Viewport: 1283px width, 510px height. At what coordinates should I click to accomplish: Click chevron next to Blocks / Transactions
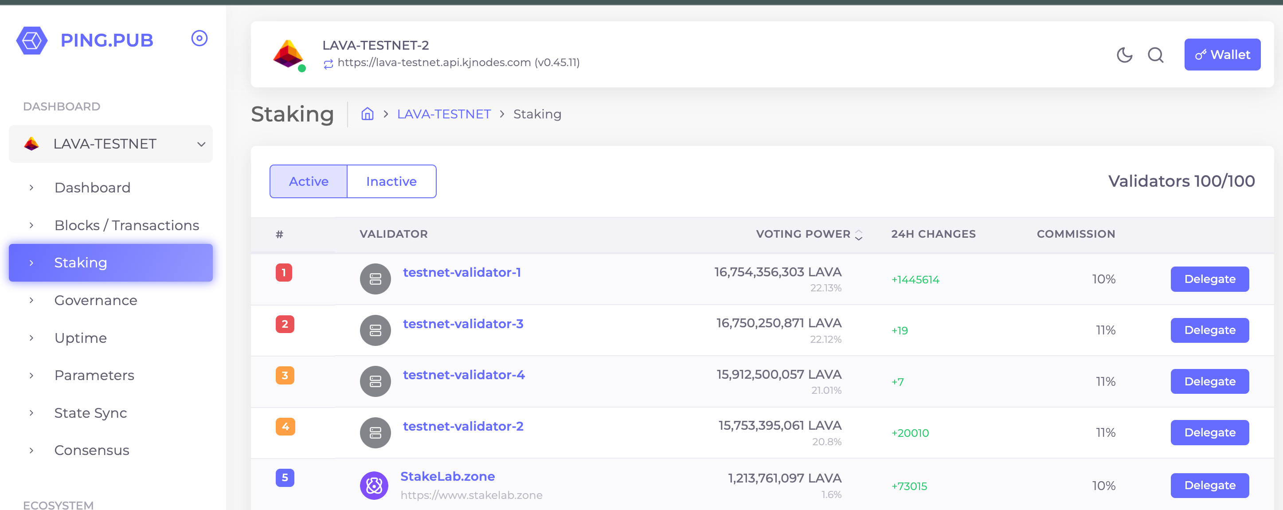tap(31, 225)
